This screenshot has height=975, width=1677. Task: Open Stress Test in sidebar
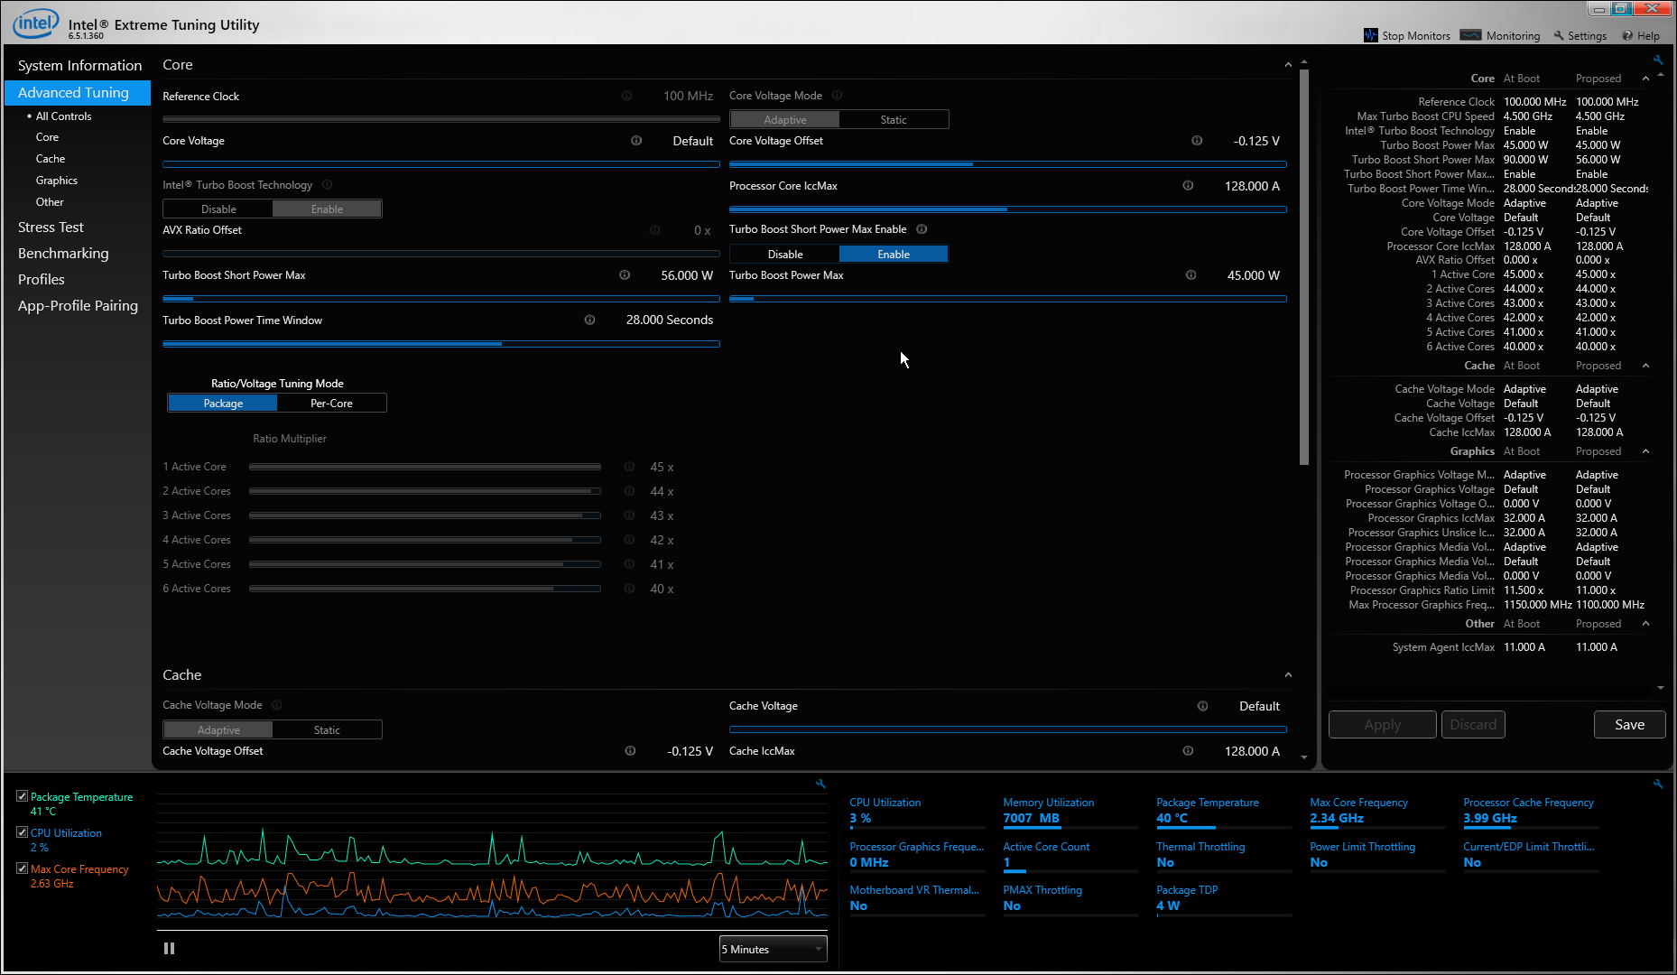point(51,227)
